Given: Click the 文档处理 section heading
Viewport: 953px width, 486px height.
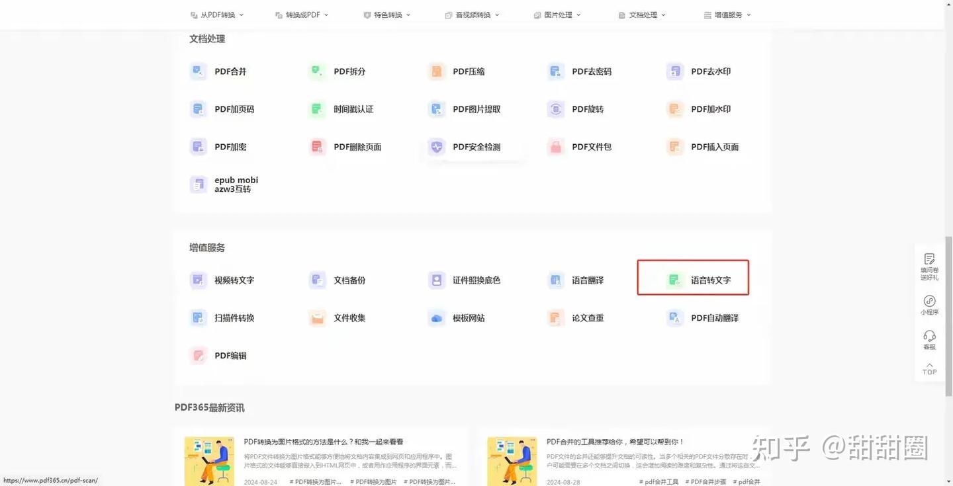Looking at the screenshot, I should click(207, 39).
